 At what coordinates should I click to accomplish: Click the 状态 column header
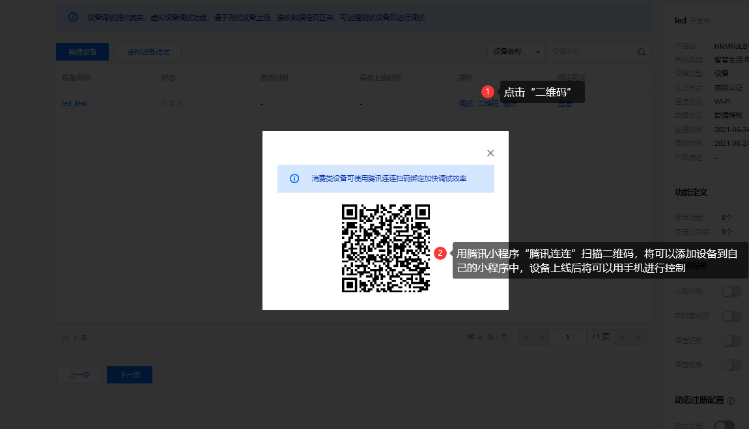click(168, 77)
